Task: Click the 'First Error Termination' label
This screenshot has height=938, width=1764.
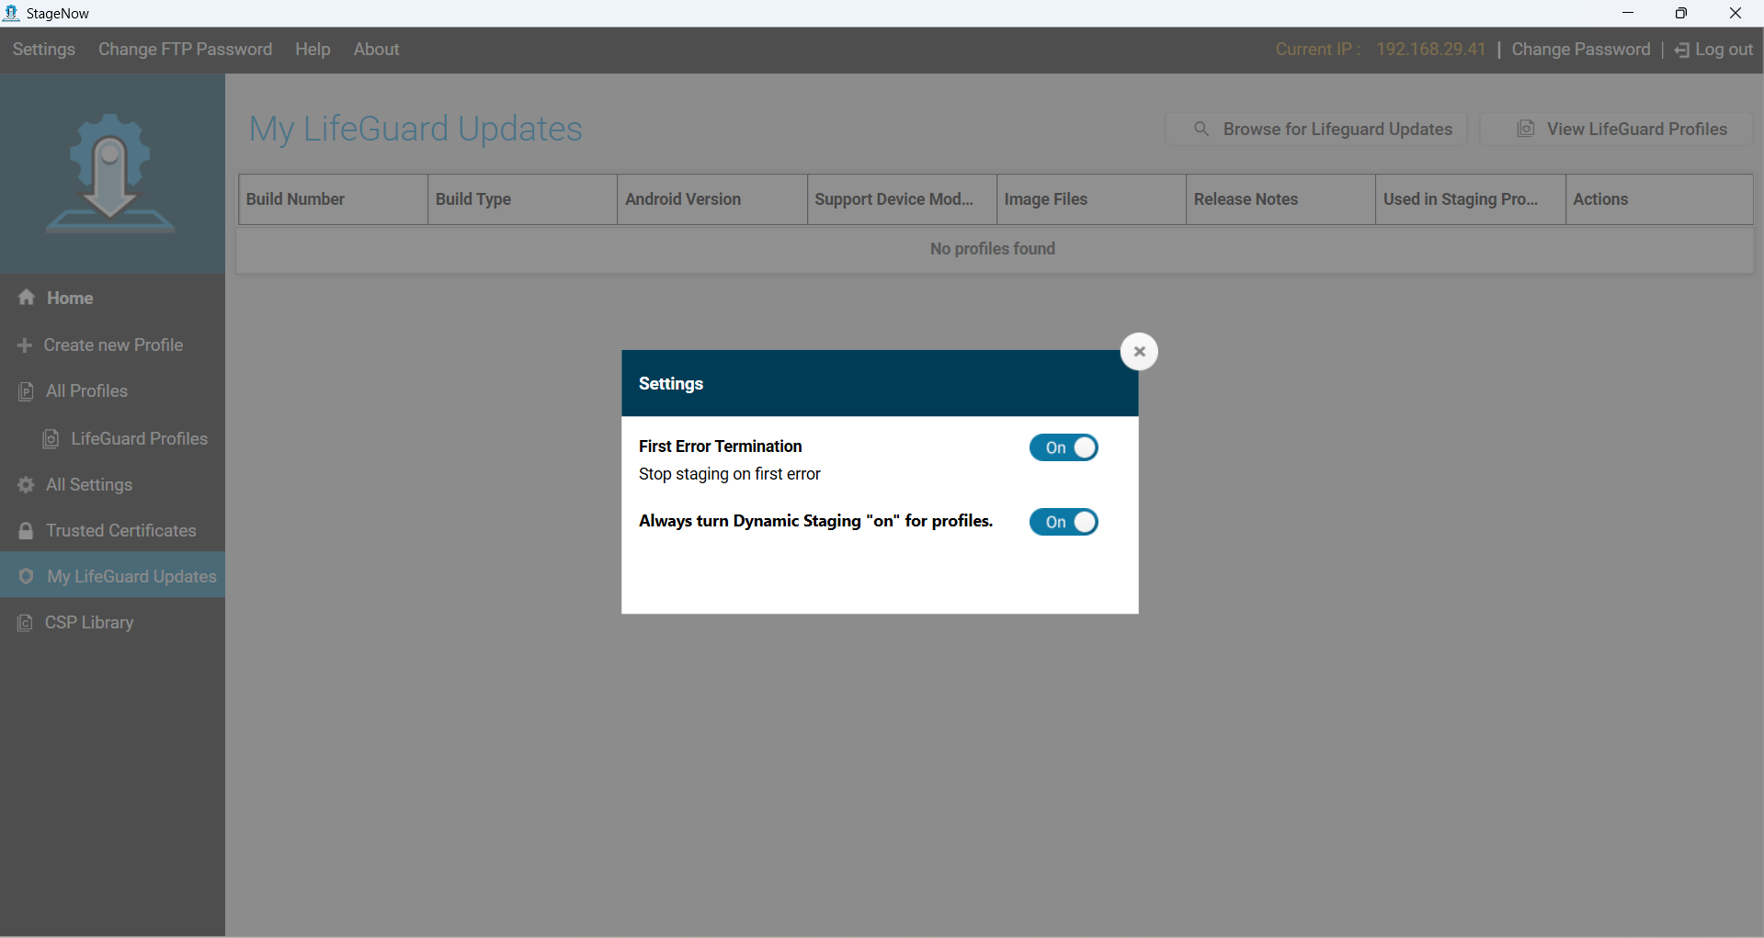Action: [721, 446]
